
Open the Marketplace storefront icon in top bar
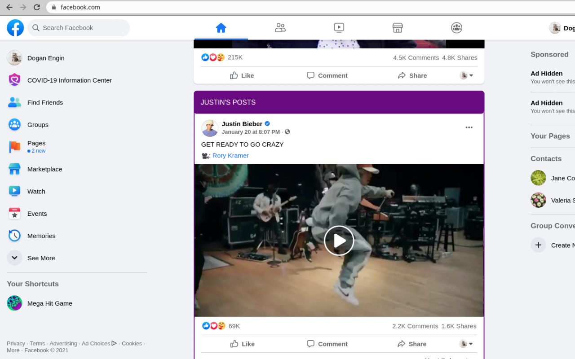coord(398,28)
